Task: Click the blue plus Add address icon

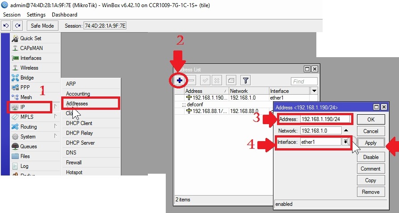Action: click(179, 80)
